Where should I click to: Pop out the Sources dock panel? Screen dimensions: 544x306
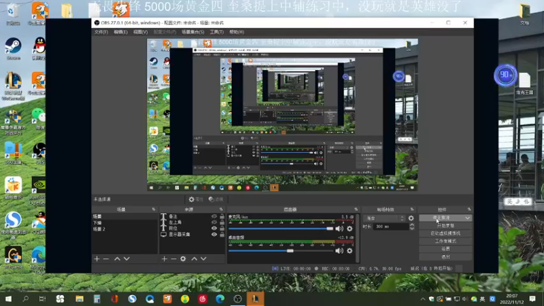(222, 209)
